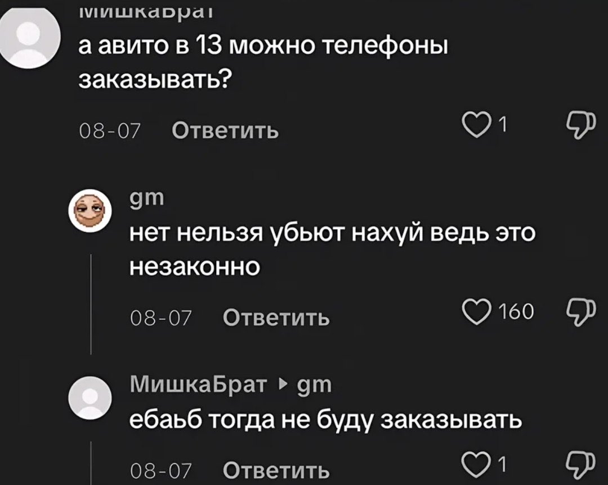The height and width of the screenshot is (485, 608).
Task: Open МишкаБрат username in the reply header
Action: [199, 384]
